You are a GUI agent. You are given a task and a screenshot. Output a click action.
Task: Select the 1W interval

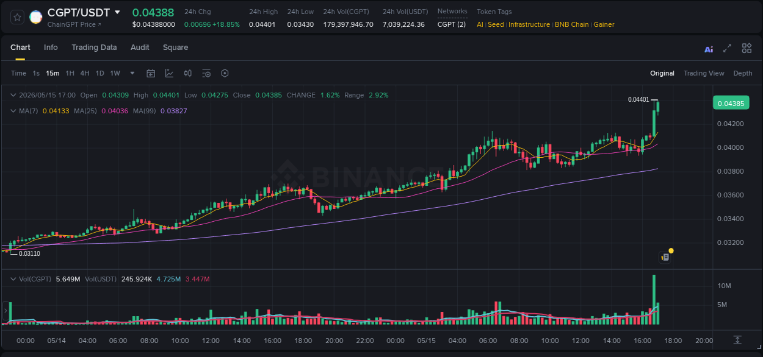[x=115, y=73]
